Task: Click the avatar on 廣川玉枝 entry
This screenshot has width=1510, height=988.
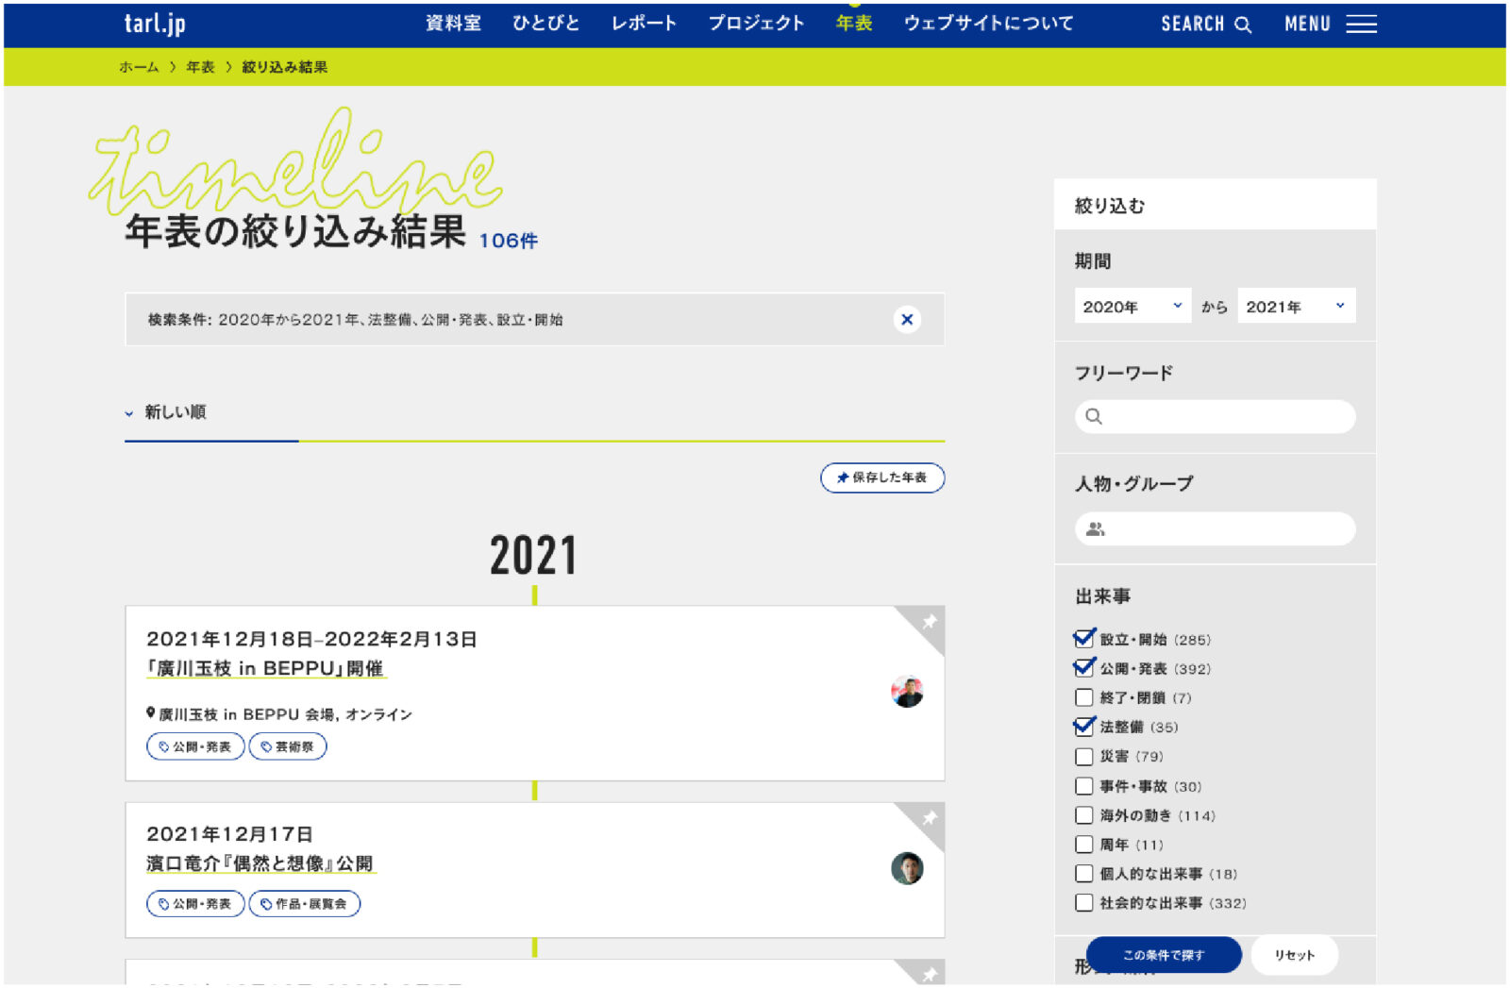Action: click(x=906, y=693)
